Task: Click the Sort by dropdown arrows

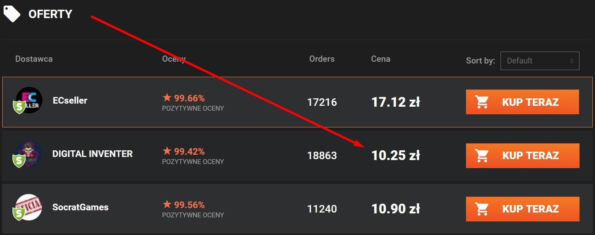Action: pyautogui.click(x=572, y=61)
